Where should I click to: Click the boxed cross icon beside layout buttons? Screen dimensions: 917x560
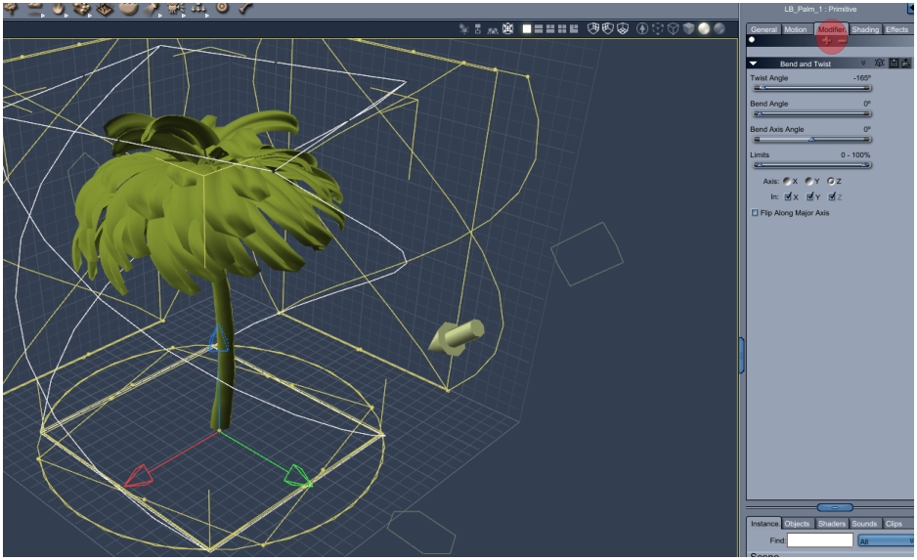(x=507, y=28)
